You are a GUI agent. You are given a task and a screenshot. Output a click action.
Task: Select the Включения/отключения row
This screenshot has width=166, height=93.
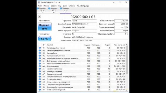(82, 56)
